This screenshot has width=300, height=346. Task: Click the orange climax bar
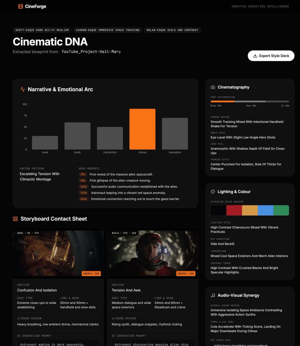click(x=142, y=129)
